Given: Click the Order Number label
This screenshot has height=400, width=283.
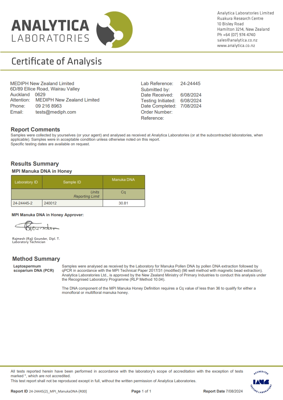Looking at the screenshot, I should [157, 112].
